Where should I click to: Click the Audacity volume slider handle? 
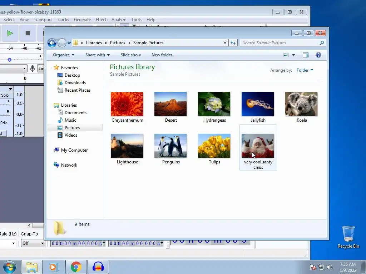[10, 60]
